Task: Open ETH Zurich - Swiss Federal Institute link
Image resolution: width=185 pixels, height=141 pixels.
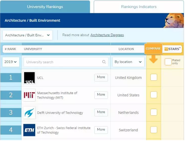Action: click(64, 131)
